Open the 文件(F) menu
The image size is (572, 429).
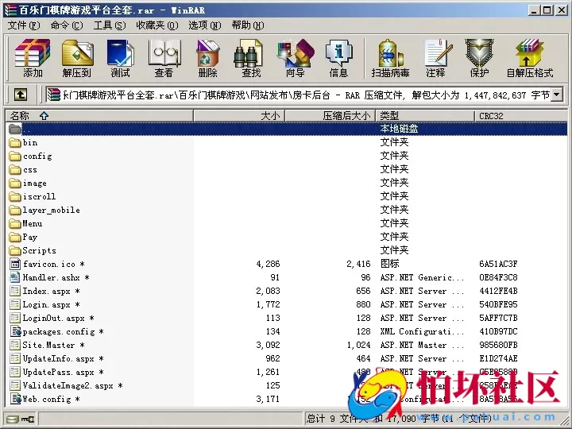[24, 25]
